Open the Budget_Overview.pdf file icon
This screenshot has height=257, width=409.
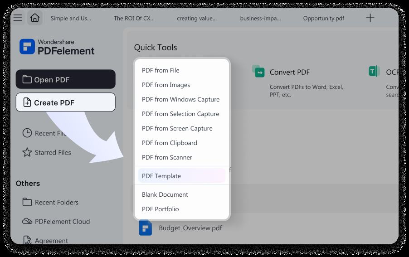[145, 228]
